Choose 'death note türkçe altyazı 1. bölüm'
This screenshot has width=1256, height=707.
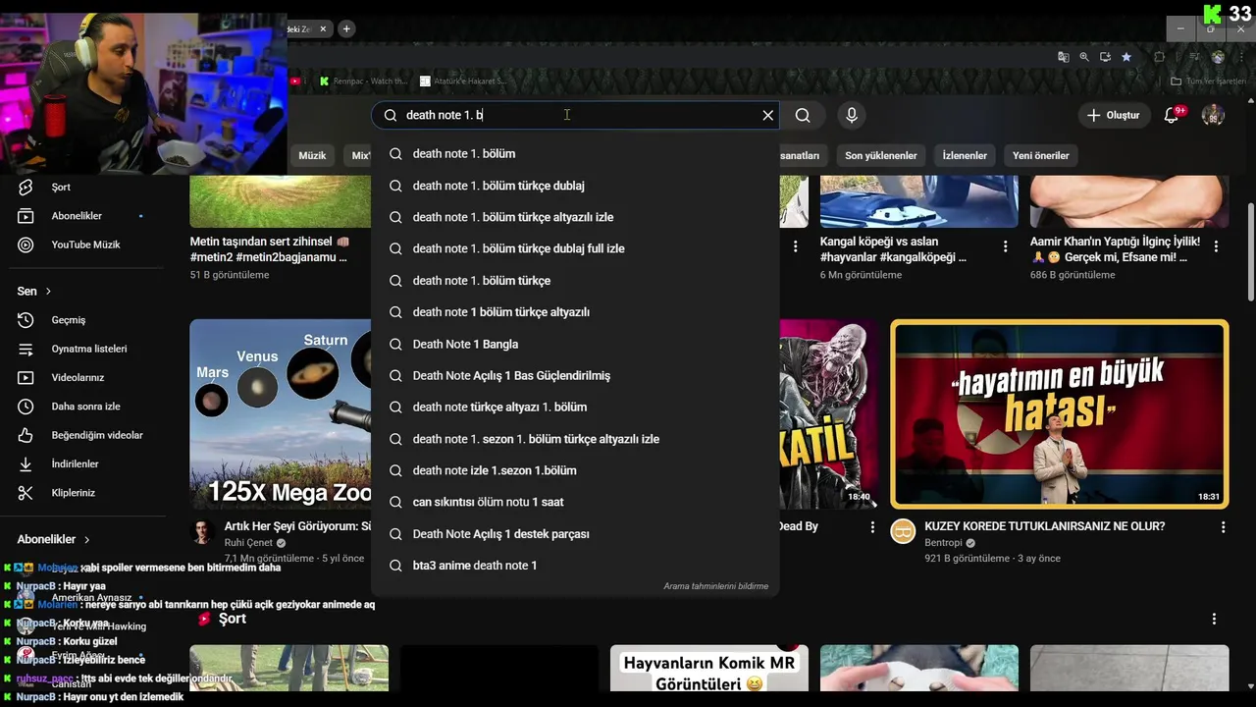[x=575, y=407]
